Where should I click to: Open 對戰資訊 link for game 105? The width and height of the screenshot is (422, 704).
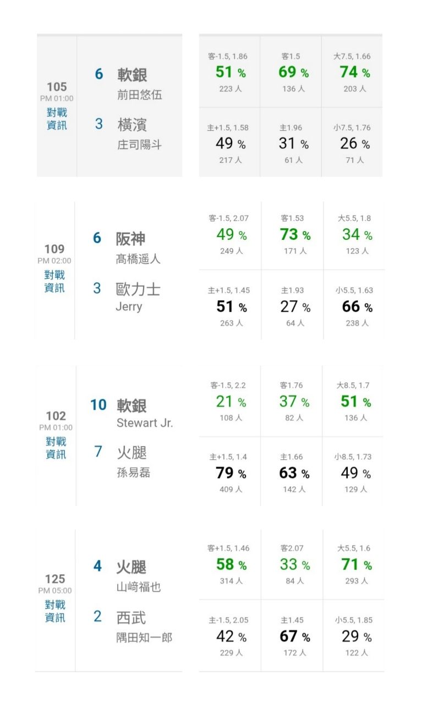[57, 119]
